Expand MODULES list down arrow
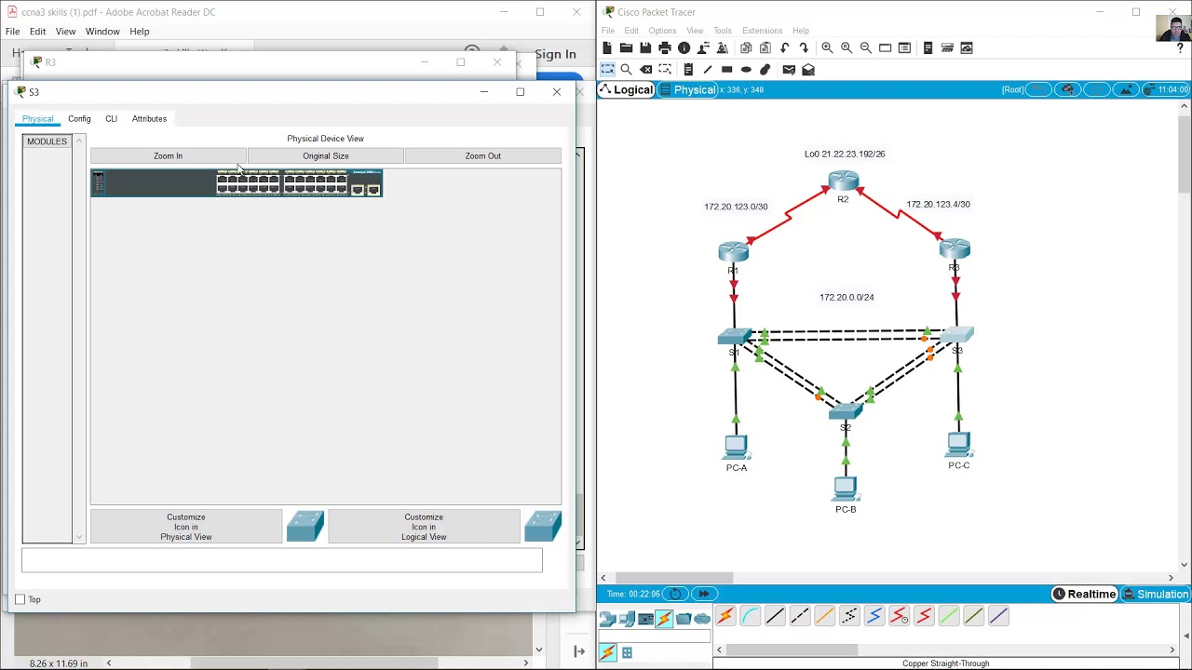 tap(79, 537)
